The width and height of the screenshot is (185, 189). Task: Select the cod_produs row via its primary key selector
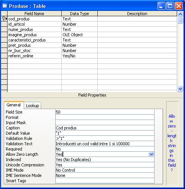pyautogui.click(x=4, y=19)
